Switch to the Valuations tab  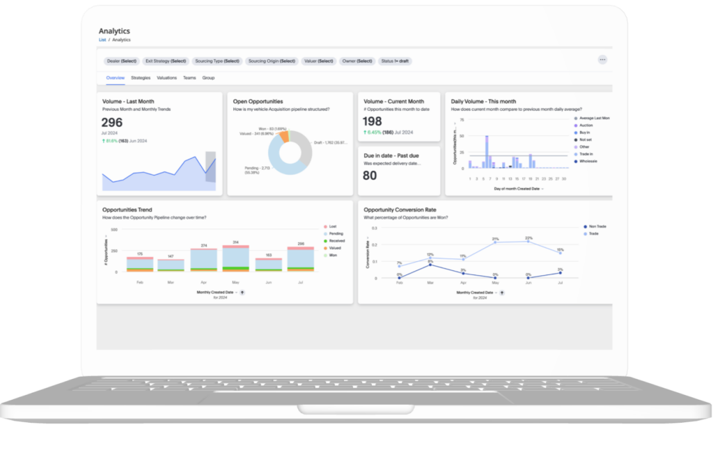pos(166,78)
